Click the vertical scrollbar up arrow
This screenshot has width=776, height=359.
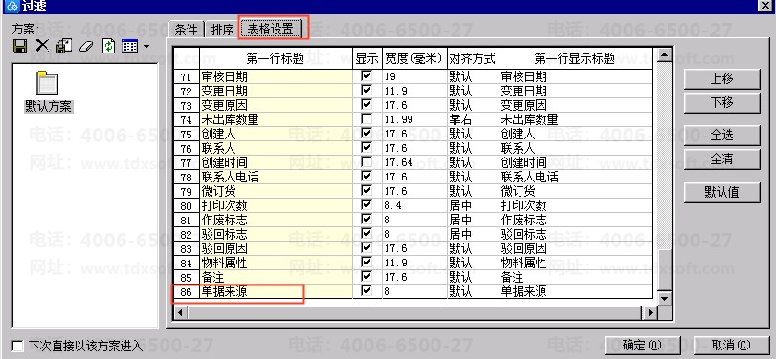pos(664,54)
